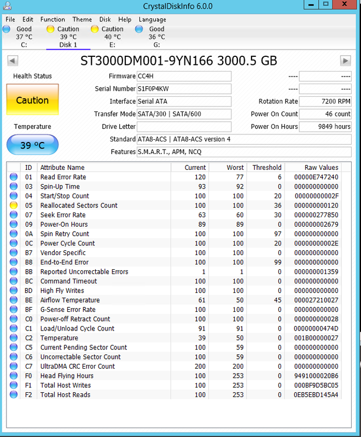This screenshot has height=437, width=361.
Task: Click status icon of End-to-End Error row
Action: coord(13,262)
